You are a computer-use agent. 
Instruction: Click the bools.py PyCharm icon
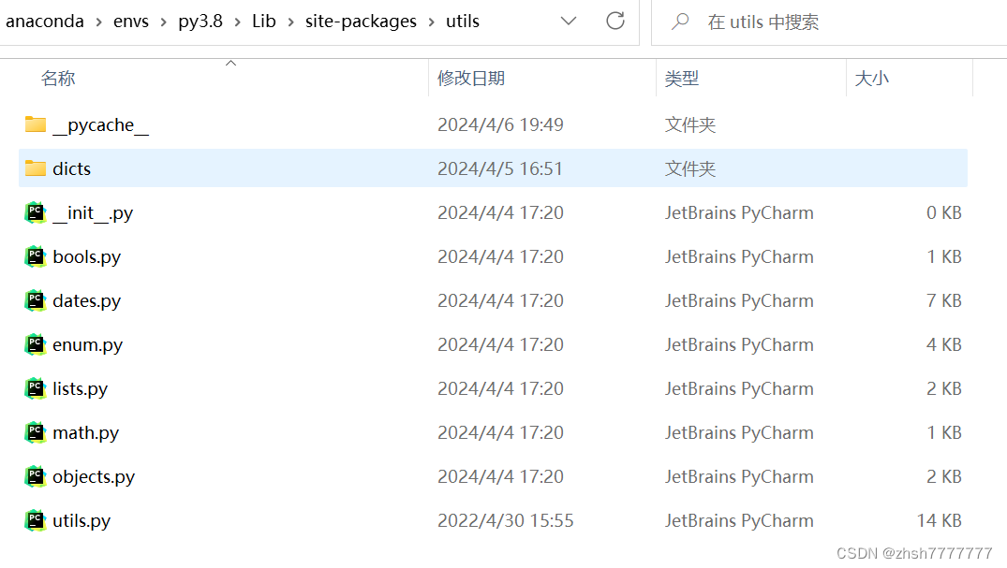pos(35,256)
